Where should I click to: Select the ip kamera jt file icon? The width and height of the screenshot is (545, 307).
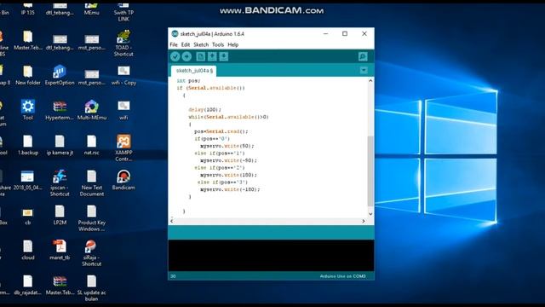pos(60,145)
